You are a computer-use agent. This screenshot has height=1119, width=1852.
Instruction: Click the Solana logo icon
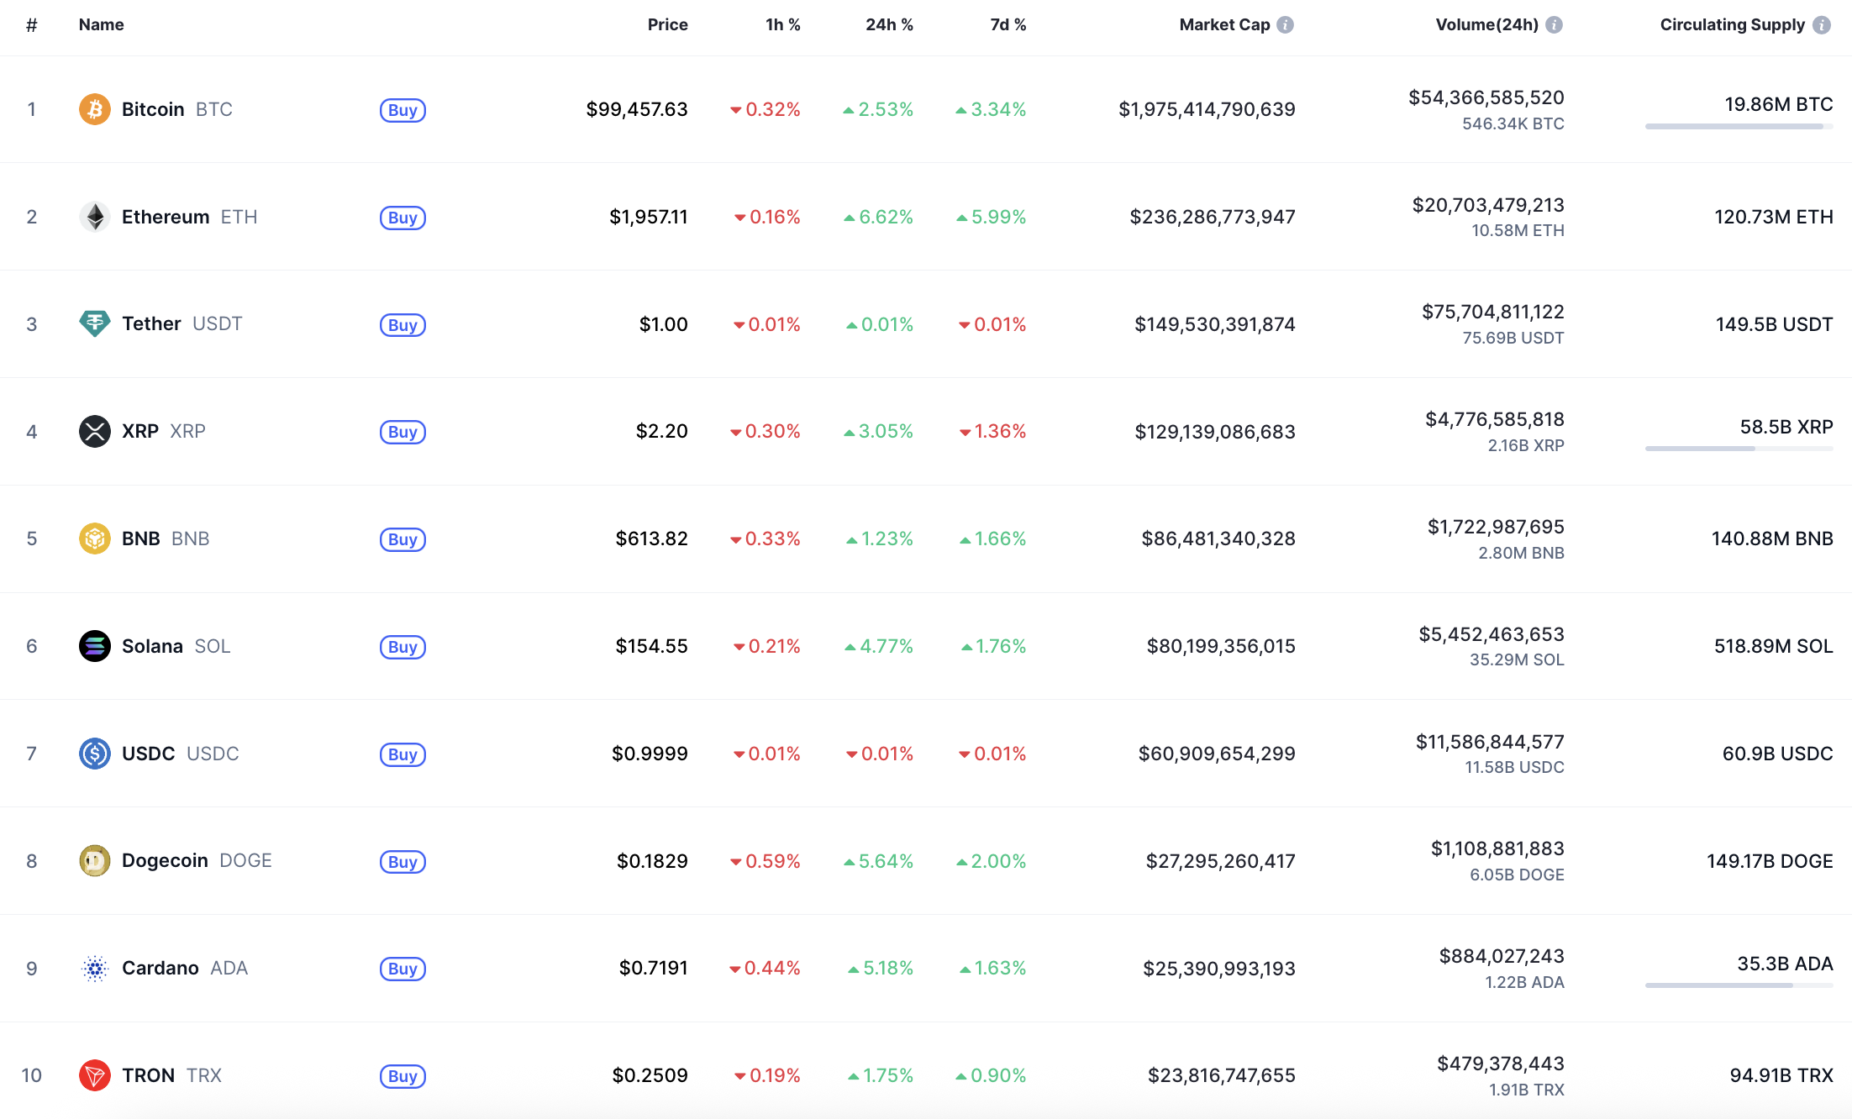pos(94,646)
